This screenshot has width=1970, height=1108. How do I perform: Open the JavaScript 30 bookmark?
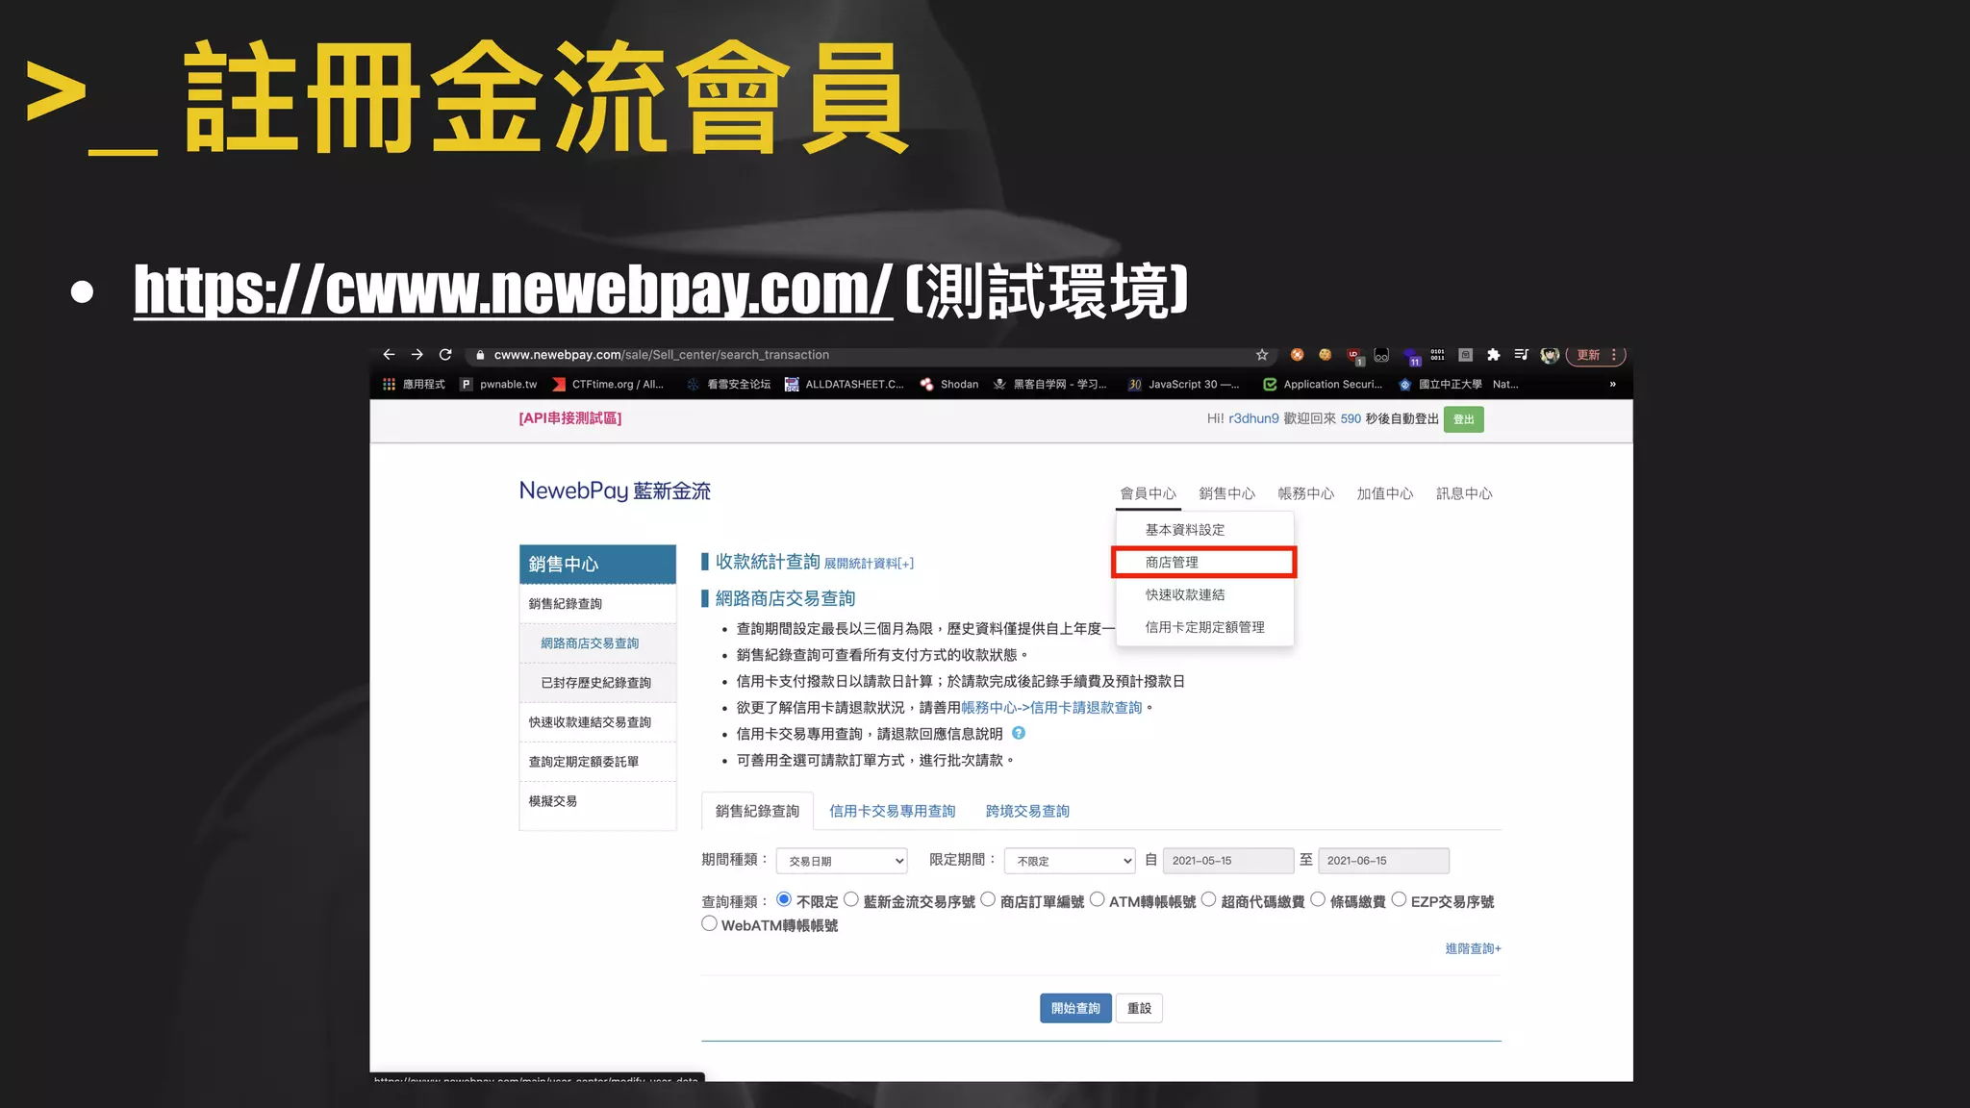pyautogui.click(x=1183, y=384)
